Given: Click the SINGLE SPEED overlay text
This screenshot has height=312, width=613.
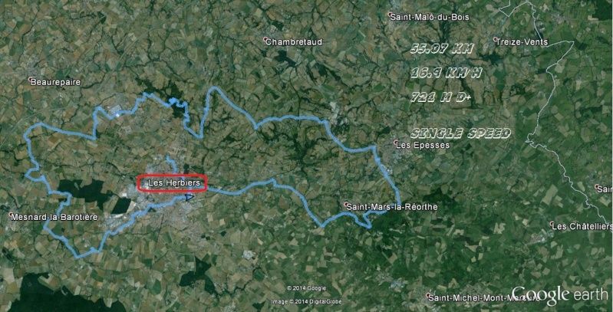Looking at the screenshot, I should (x=460, y=133).
